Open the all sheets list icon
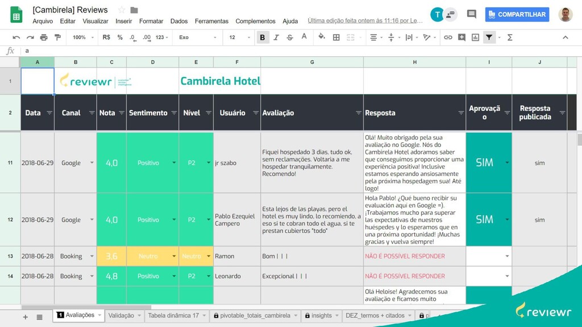Image resolution: width=582 pixels, height=327 pixels. (39, 317)
